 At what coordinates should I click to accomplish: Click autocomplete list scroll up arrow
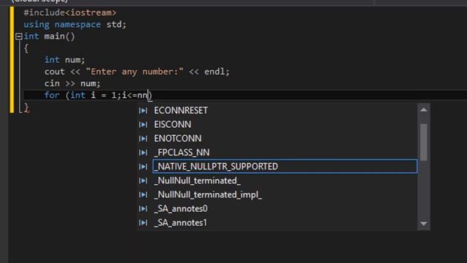[x=423, y=110]
